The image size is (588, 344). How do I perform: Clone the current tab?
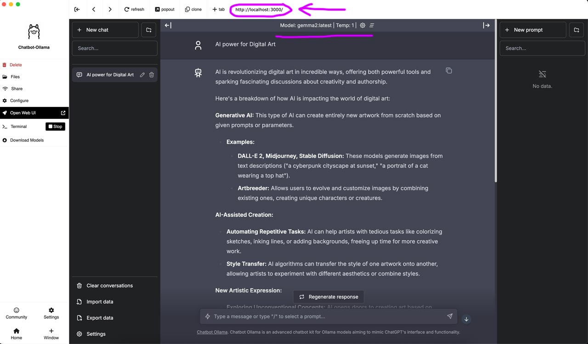pyautogui.click(x=193, y=9)
